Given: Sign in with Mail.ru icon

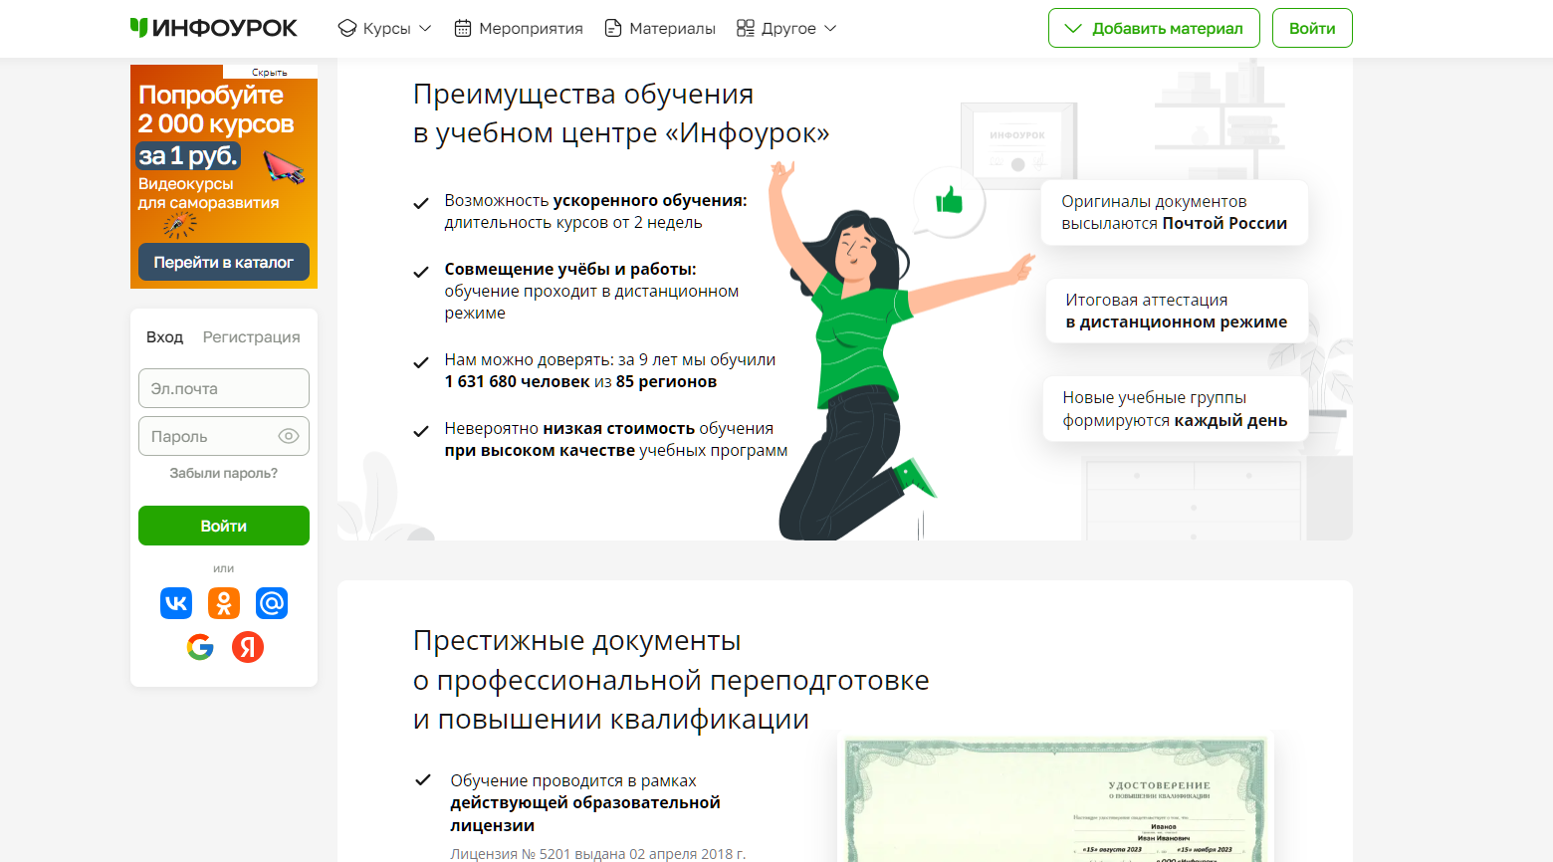Looking at the screenshot, I should point(272,603).
